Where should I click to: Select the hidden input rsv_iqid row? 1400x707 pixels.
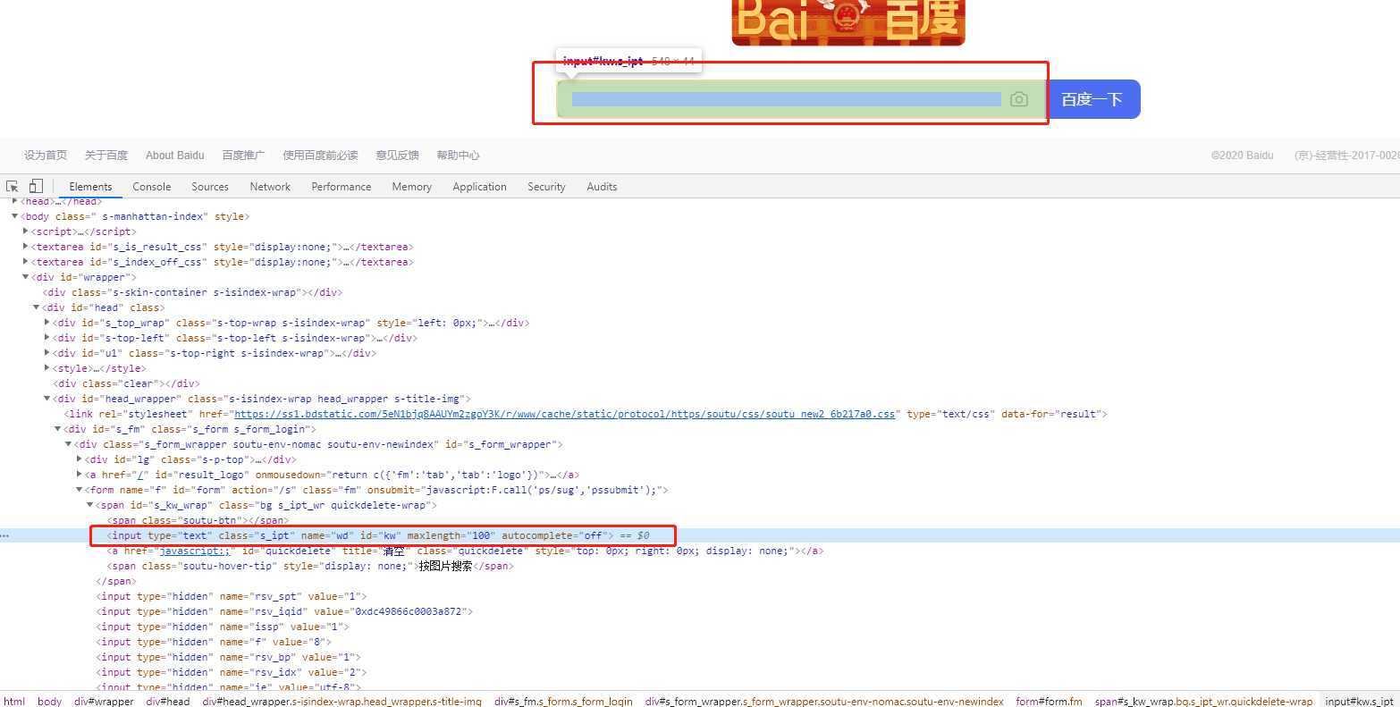coord(700,611)
